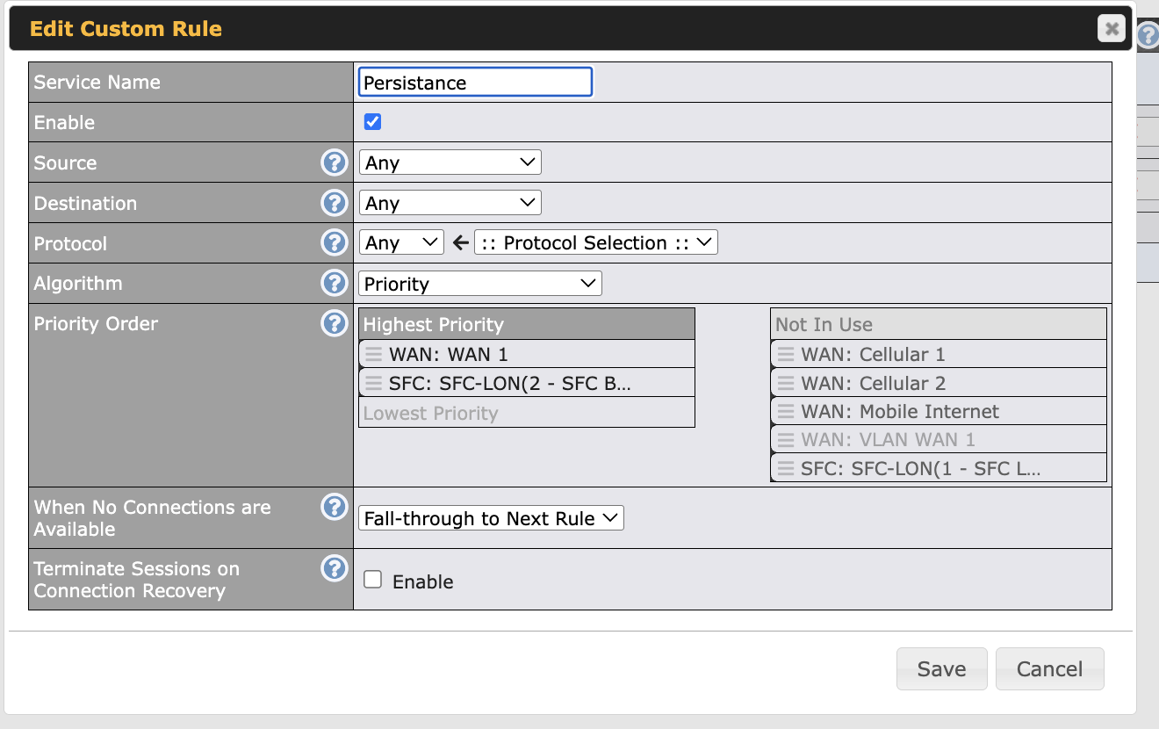Open the Source dropdown
Viewport: 1159px width, 729px height.
coord(450,162)
